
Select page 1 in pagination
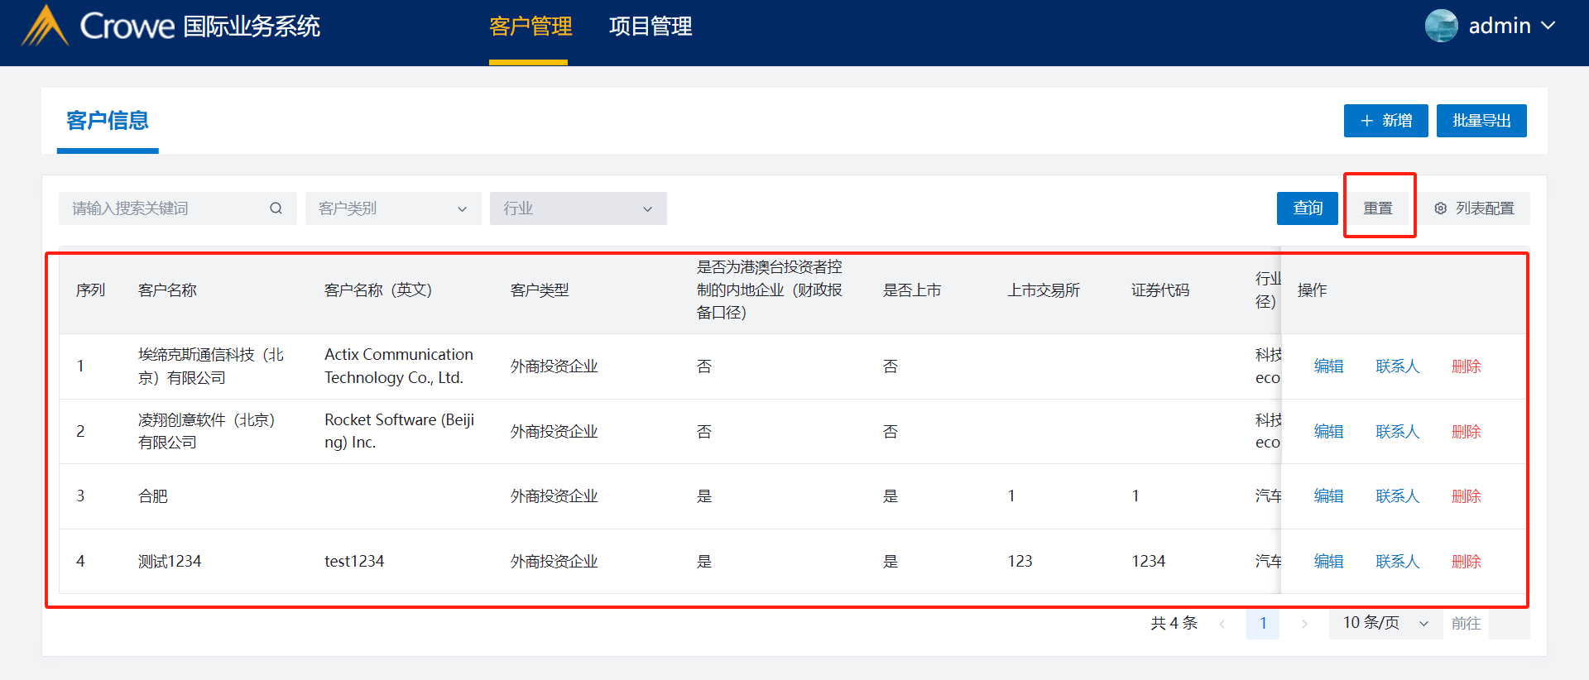1263,623
